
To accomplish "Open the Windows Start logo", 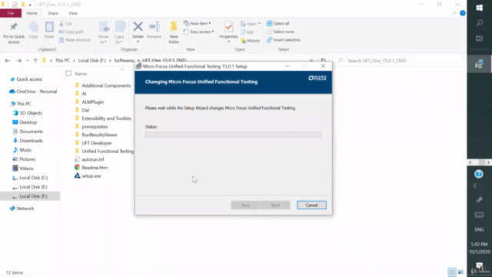I will pyautogui.click(x=479, y=8).
